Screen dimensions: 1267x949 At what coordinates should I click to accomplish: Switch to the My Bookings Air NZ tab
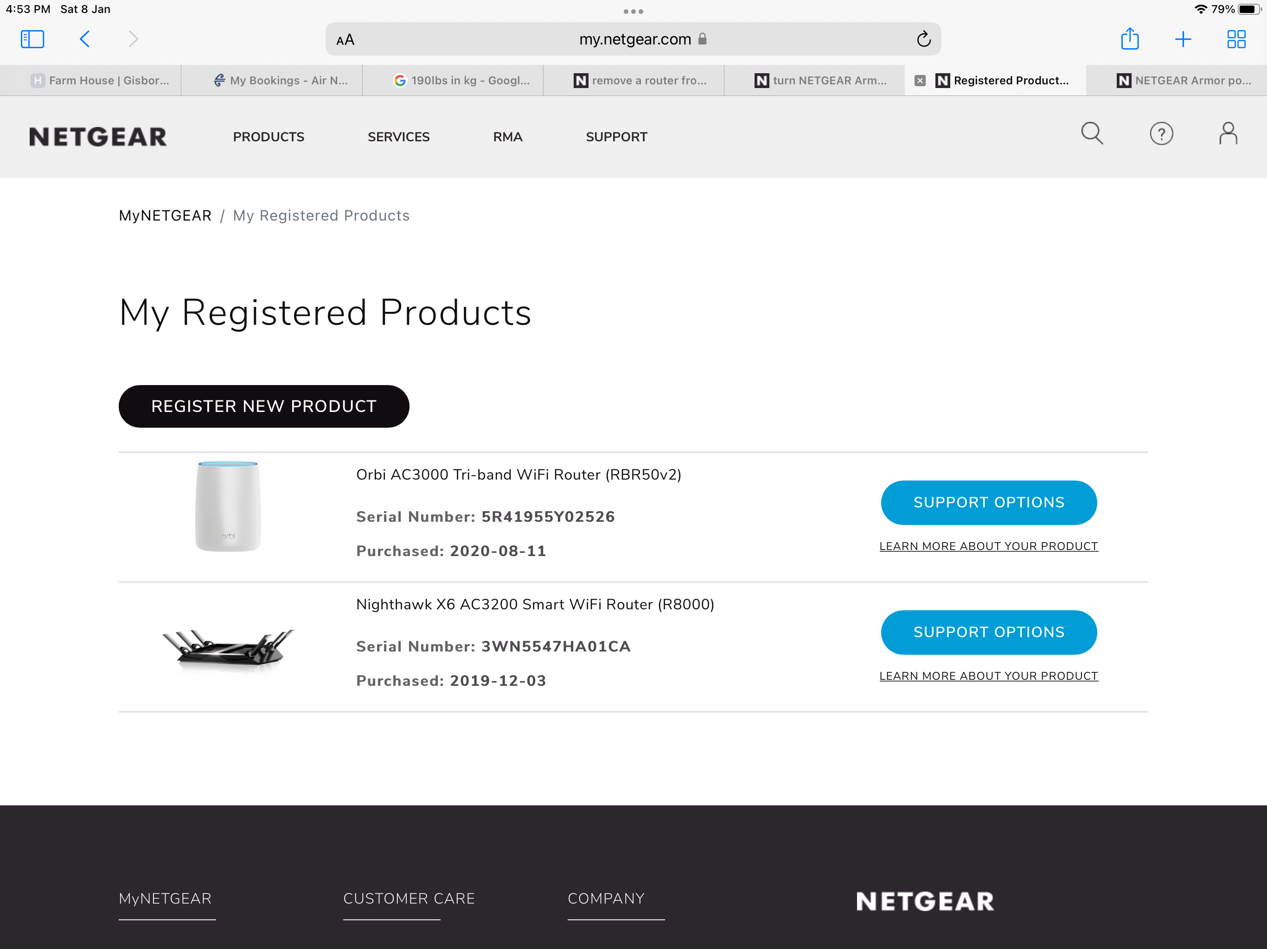[272, 81]
